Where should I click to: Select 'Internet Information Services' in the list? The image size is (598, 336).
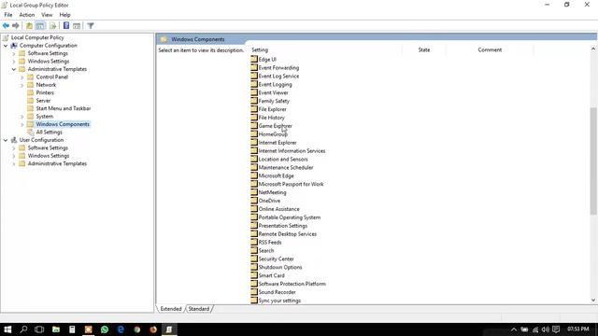click(x=292, y=151)
